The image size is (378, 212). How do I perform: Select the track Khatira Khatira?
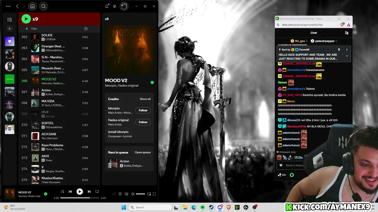coord(59,180)
